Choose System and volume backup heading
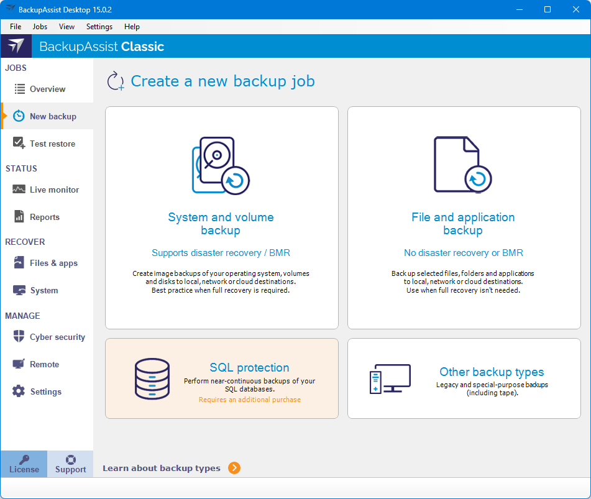 [x=221, y=224]
